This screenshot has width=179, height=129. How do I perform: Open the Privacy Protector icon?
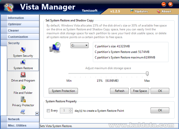pyautogui.click(x=23, y=99)
